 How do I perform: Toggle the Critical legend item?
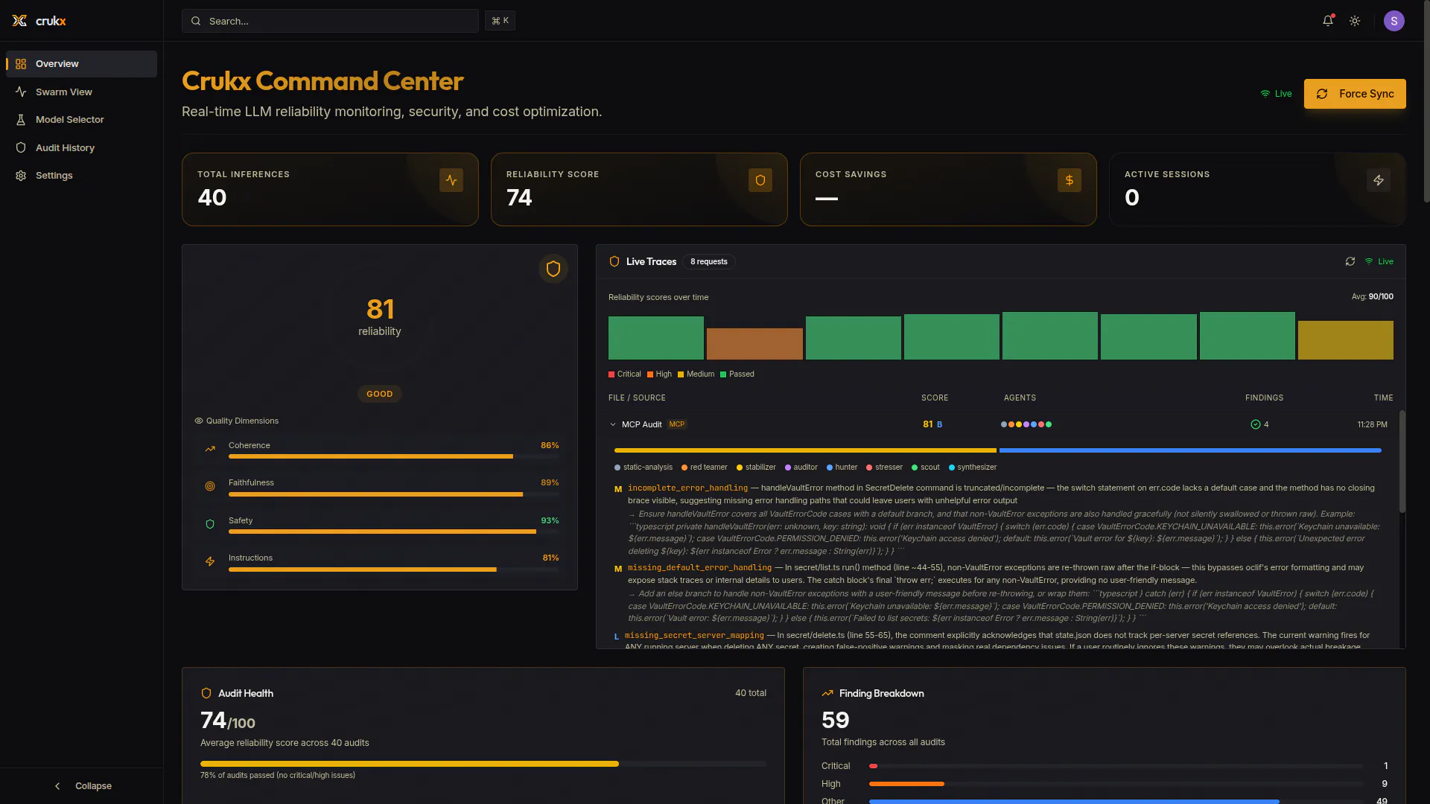625,374
